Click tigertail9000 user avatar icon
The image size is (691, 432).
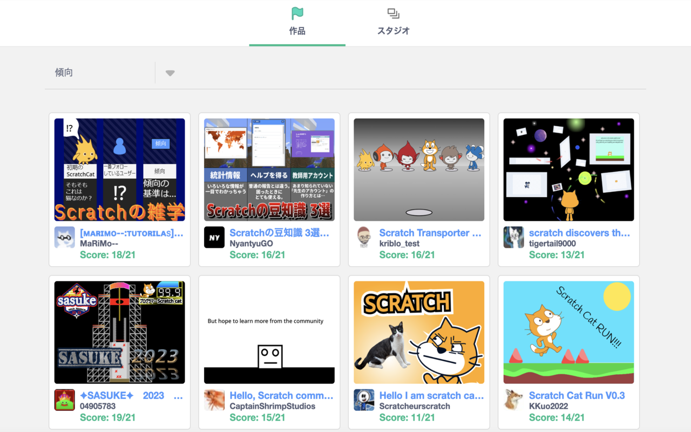514,238
